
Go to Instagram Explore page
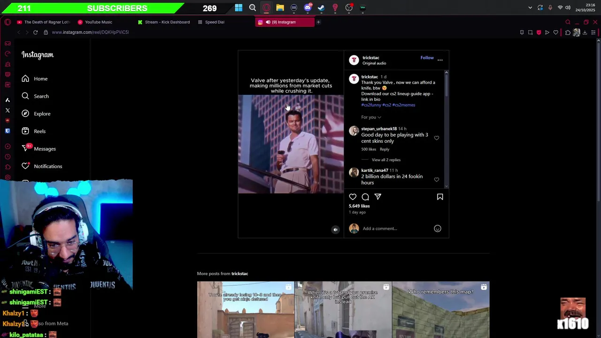(36, 114)
